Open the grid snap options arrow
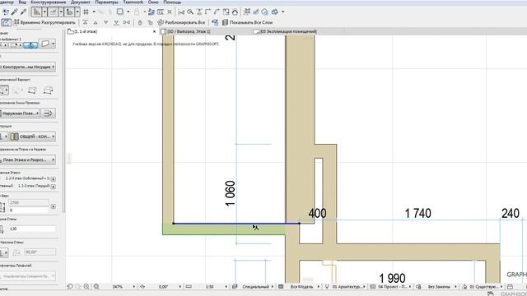Image resolution: width=527 pixels, height=296 pixels. pyautogui.click(x=94, y=12)
